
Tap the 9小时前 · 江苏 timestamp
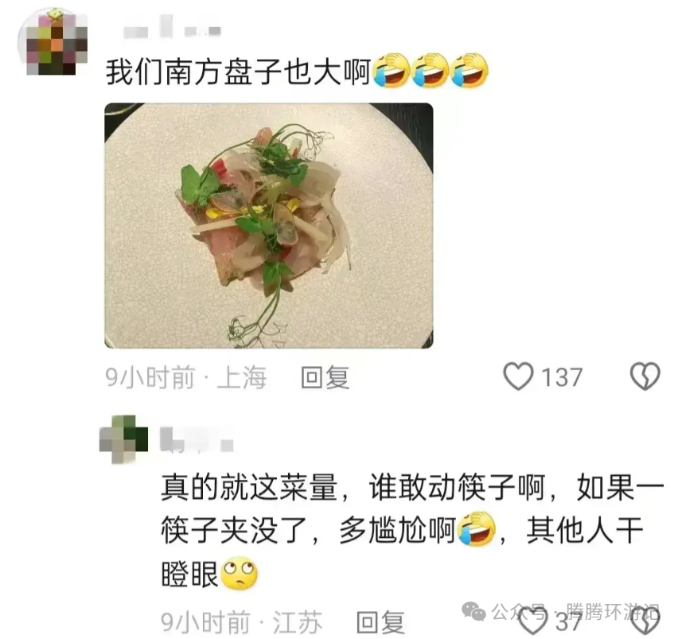coord(241,622)
